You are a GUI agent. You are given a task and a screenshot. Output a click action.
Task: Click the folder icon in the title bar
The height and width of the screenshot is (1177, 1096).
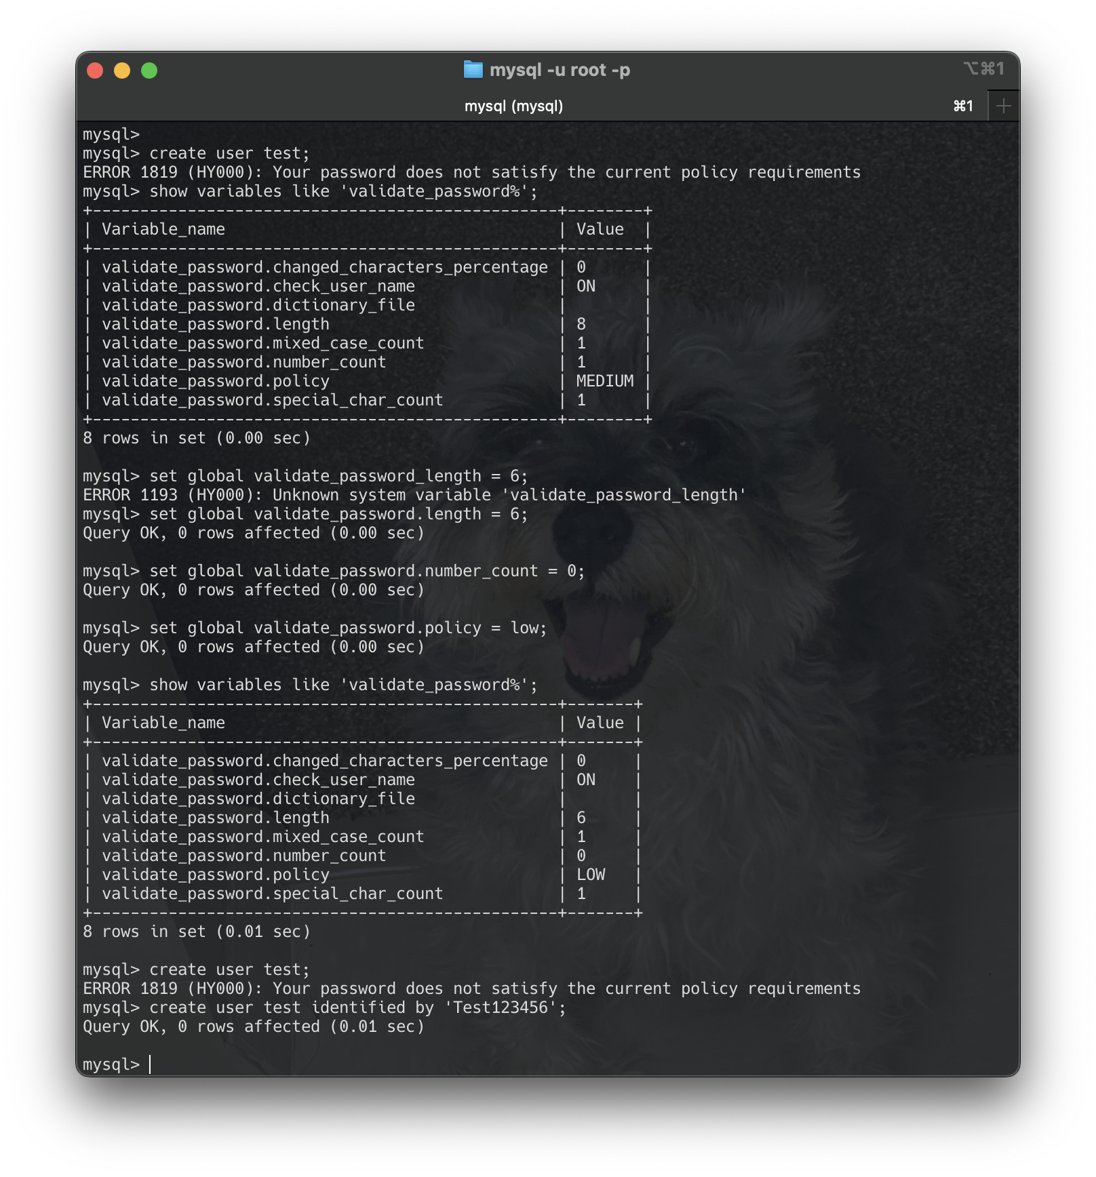point(472,69)
